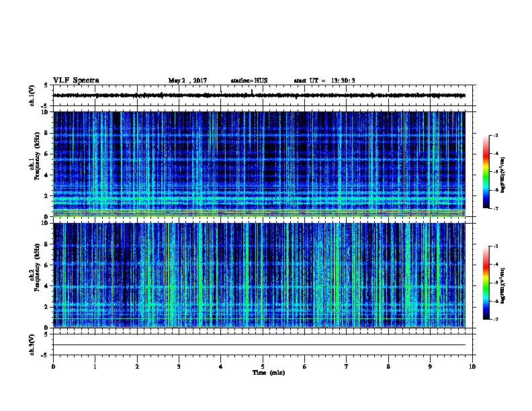Click the ch.1 "Frequency (kHz)" axis label
The height and width of the screenshot is (411, 532).
[37, 156]
